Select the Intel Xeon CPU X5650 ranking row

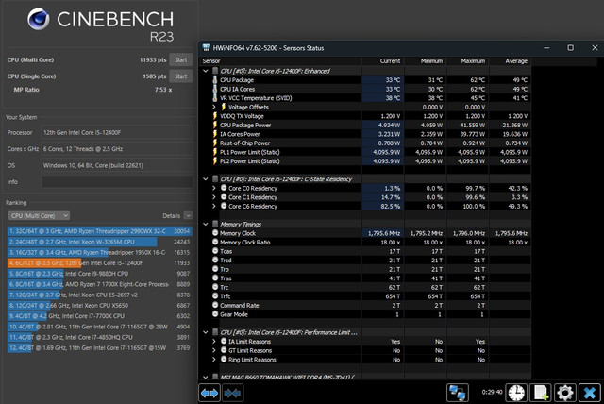tap(100, 306)
